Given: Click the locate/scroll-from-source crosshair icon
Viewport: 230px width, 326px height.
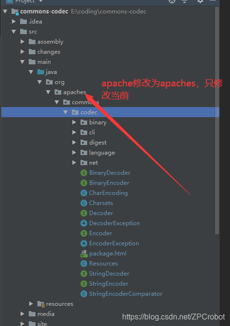Looking at the screenshot, I should pyautogui.click(x=172, y=1).
